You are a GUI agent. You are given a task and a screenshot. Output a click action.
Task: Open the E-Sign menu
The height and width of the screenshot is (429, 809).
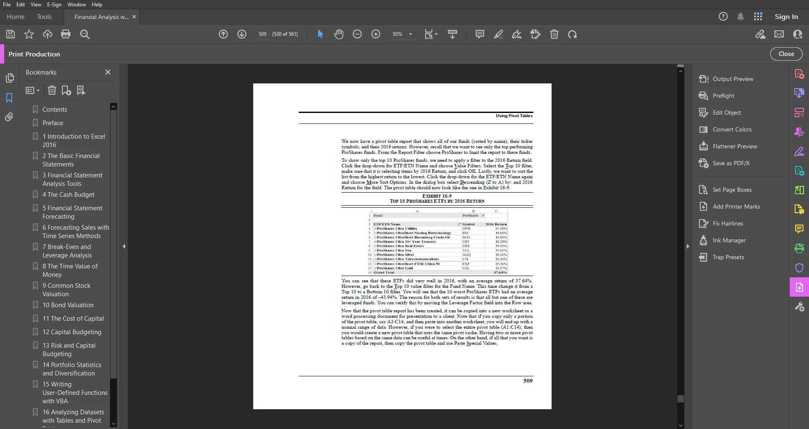point(54,4)
